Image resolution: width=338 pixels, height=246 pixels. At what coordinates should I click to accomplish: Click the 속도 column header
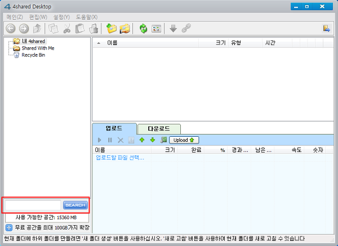click(x=297, y=150)
